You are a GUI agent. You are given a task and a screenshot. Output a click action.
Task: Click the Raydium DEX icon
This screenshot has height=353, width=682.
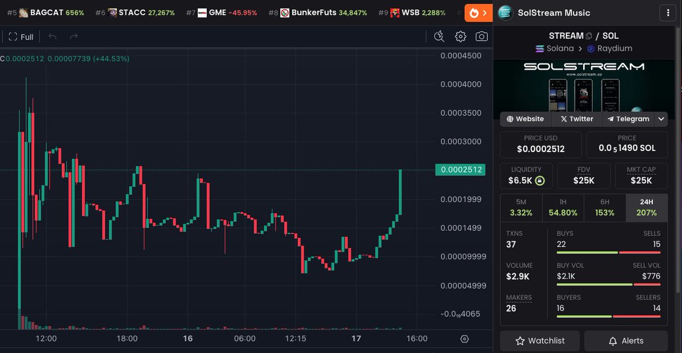[x=590, y=49]
